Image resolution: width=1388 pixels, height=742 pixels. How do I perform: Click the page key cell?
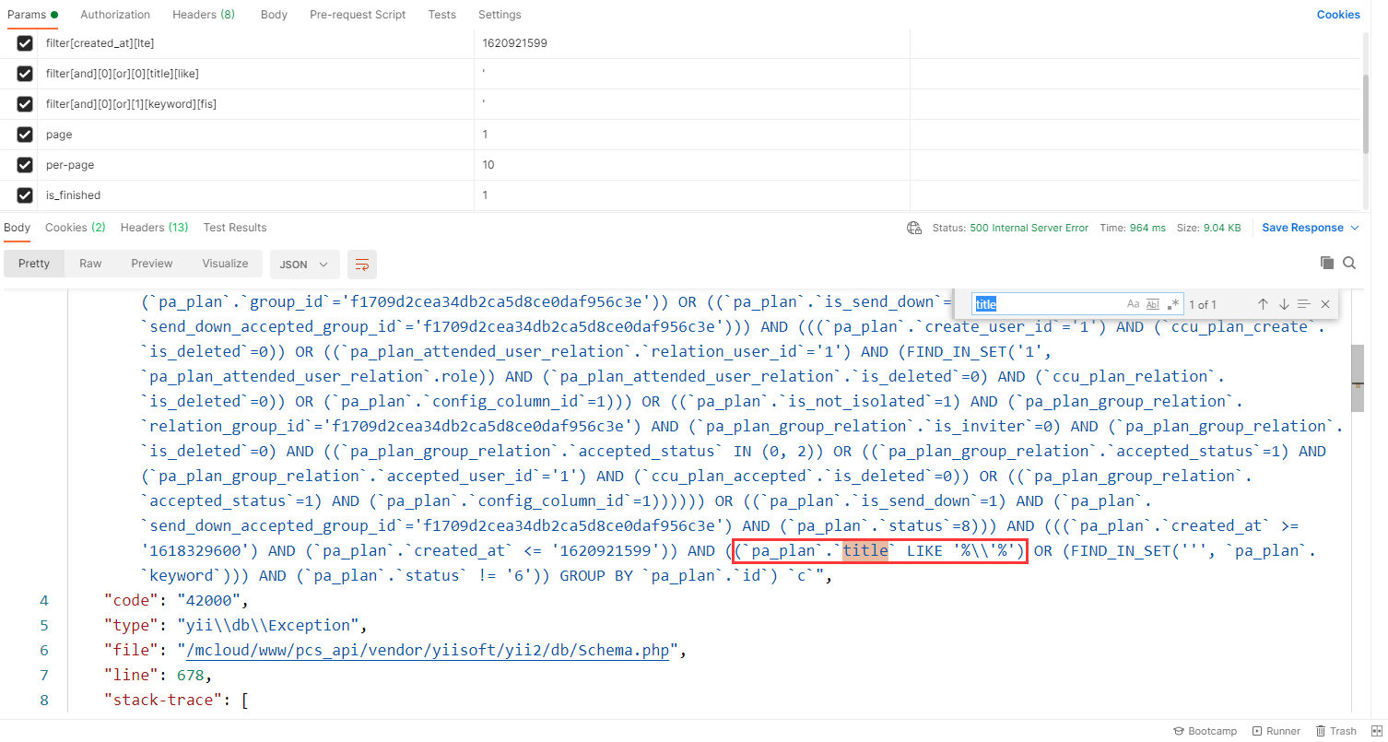coord(255,135)
